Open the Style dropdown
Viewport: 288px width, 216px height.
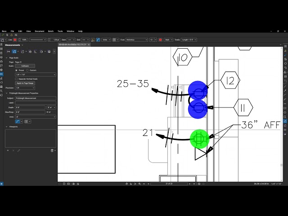click(168, 40)
